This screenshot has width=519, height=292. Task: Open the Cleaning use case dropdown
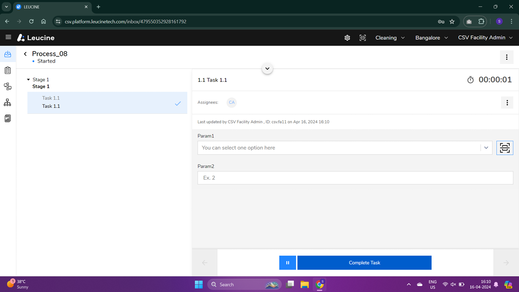[x=389, y=38]
